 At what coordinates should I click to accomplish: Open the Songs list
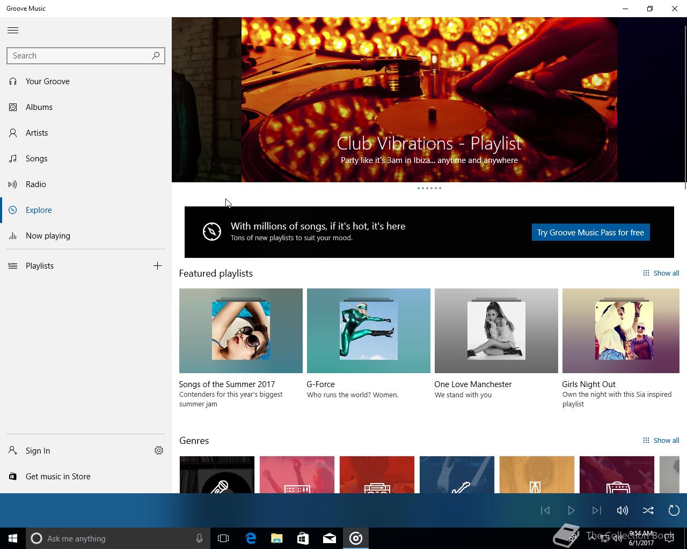click(x=86, y=159)
